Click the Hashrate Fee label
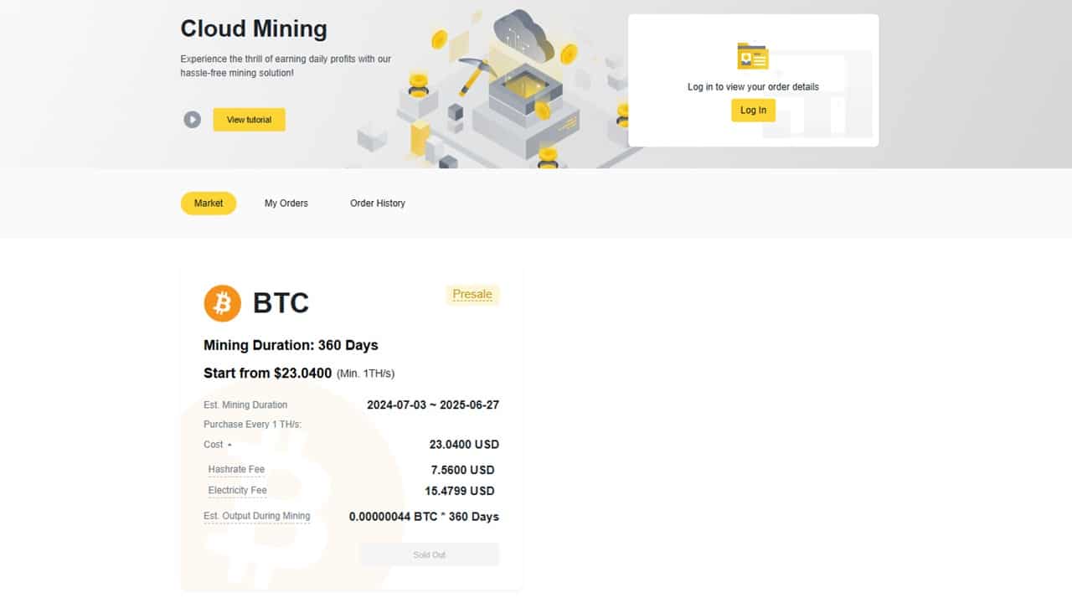This screenshot has width=1072, height=603. [x=236, y=470]
